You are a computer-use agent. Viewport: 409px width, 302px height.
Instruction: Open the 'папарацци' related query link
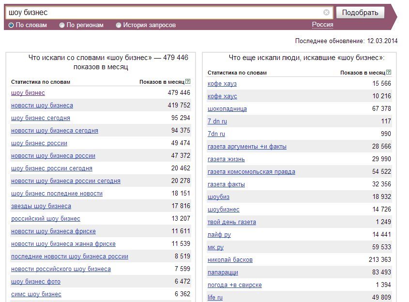pos(223,272)
